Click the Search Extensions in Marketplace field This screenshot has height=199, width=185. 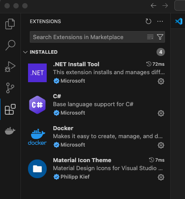[x=97, y=37]
